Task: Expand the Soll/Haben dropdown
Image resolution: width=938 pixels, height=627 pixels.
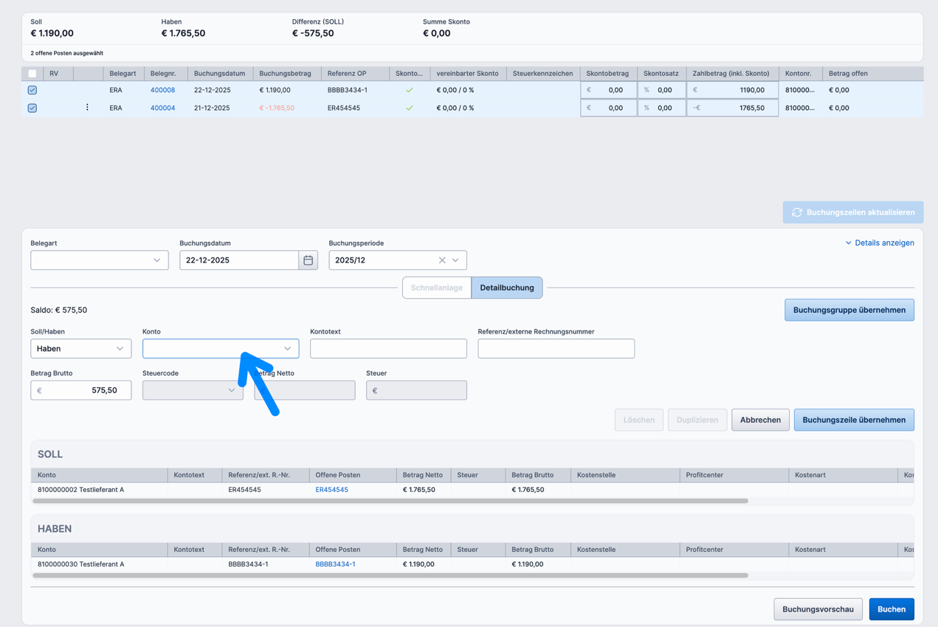Action: pos(81,349)
